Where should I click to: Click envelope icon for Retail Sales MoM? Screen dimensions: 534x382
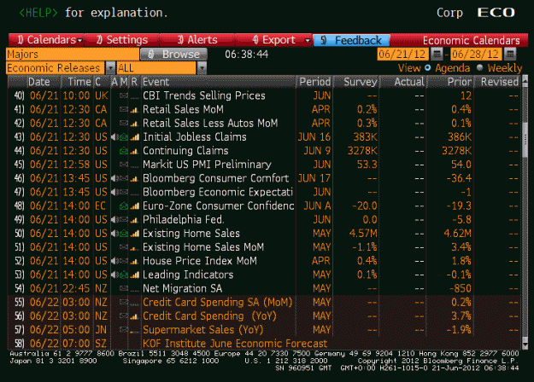[124, 109]
